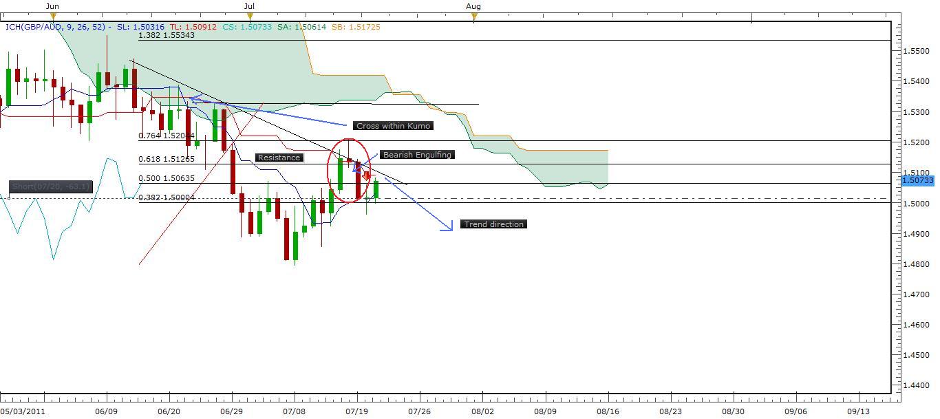Screen dimensions: 940x419
Task: Click the Aug month marker triangle
Action: [x=474, y=16]
